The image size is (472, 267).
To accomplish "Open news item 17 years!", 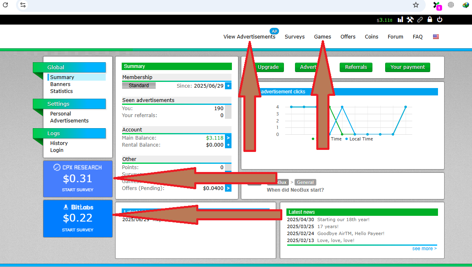I will [328, 226].
